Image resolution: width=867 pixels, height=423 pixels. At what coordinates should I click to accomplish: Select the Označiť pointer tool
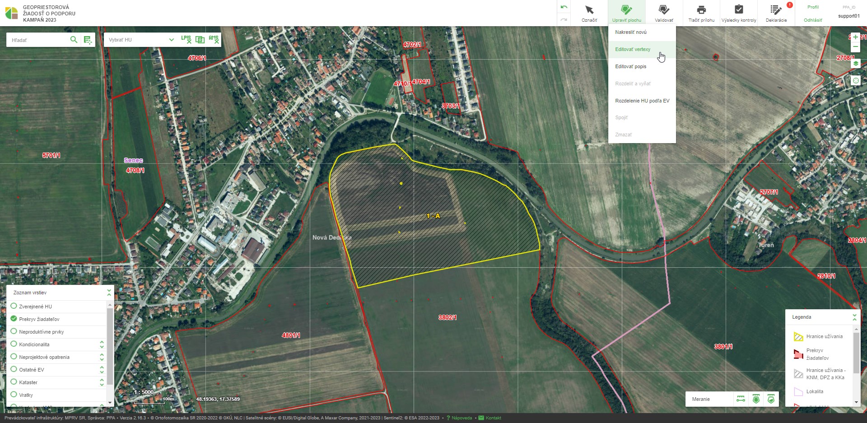click(589, 13)
